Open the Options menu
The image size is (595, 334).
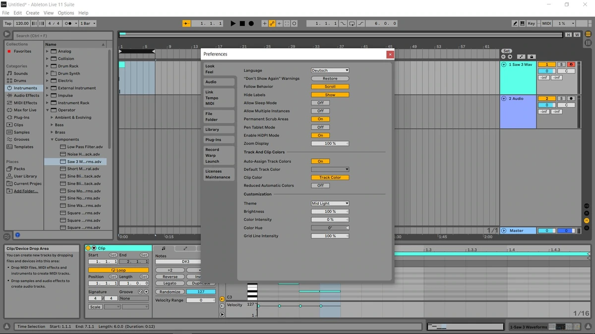66,13
